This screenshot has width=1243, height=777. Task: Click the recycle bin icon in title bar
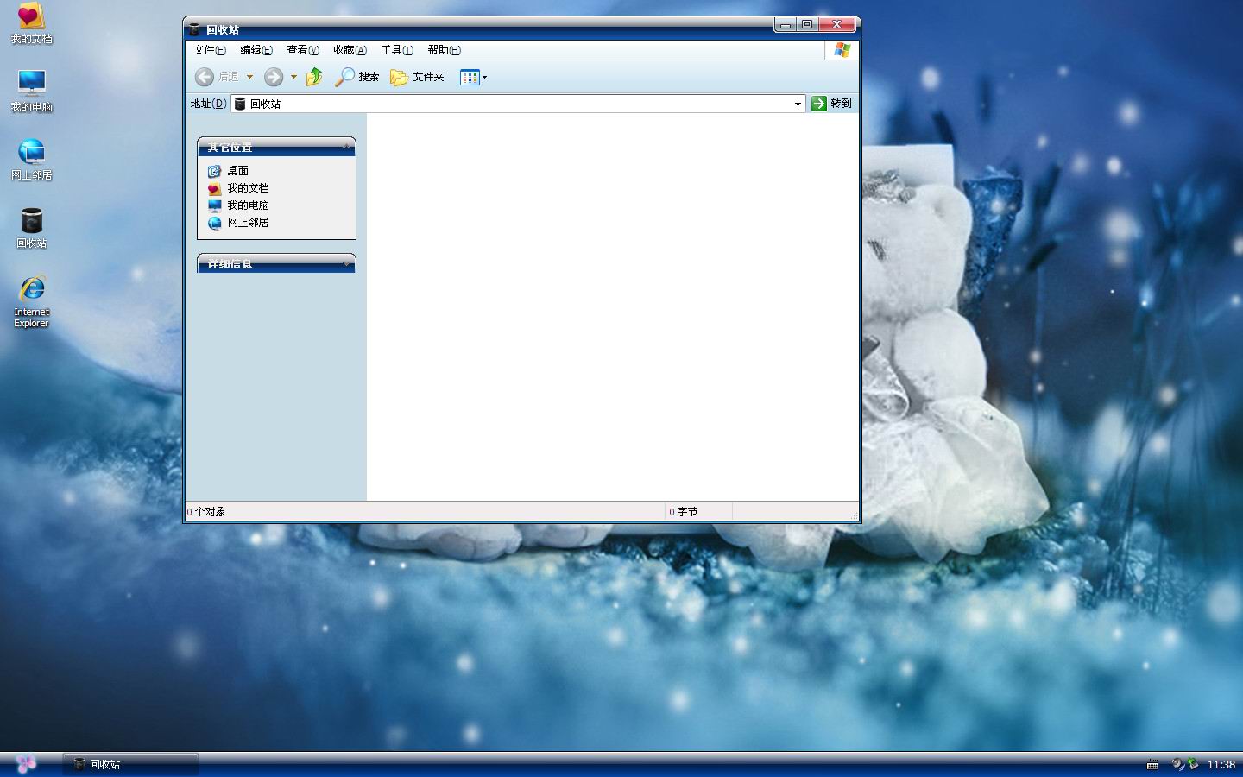(x=195, y=29)
